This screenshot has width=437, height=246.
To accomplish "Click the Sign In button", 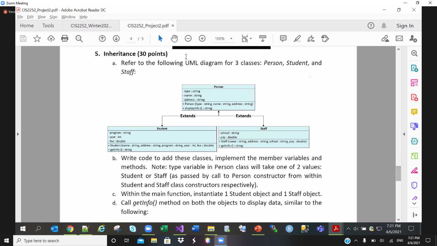I will coord(405,25).
